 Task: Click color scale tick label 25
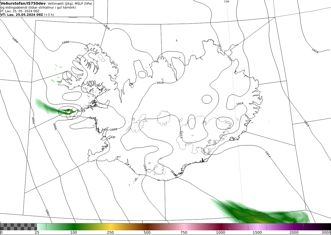pyautogui.click(x=37, y=232)
